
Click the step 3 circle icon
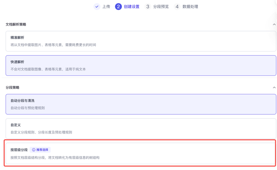pos(148,7)
